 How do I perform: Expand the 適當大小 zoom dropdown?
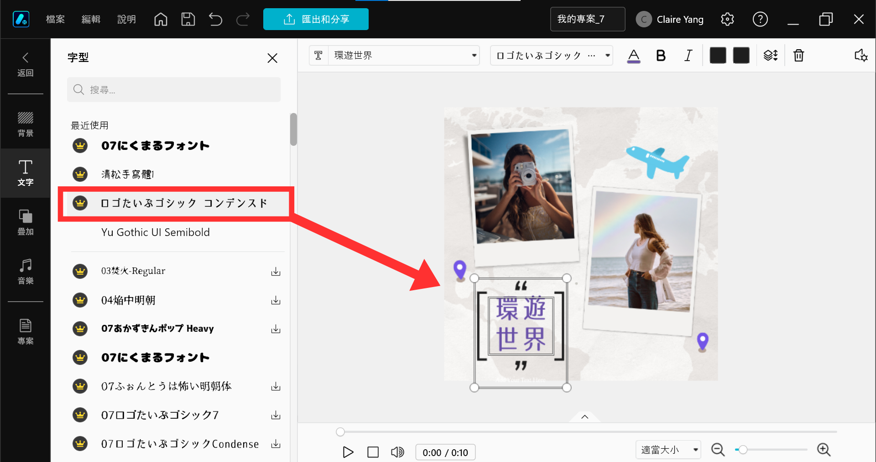[x=668, y=450]
